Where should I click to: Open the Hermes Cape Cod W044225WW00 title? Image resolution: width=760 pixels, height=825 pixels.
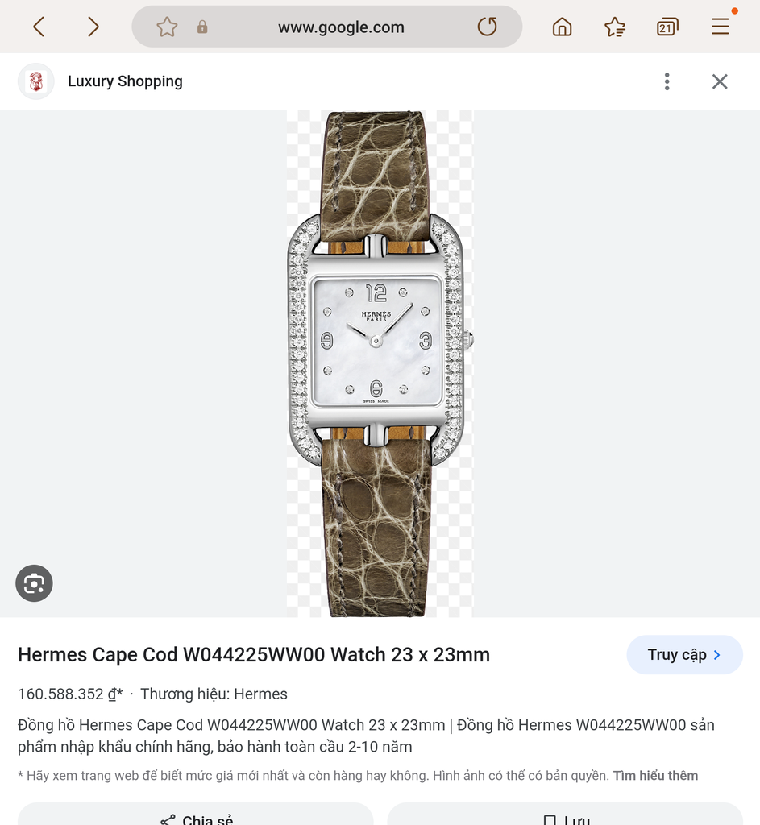254,655
